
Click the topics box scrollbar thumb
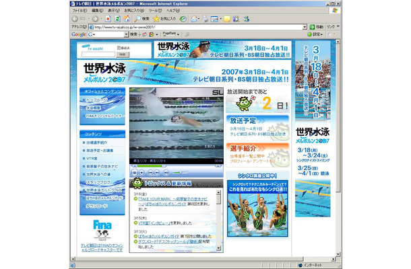(x=218, y=200)
